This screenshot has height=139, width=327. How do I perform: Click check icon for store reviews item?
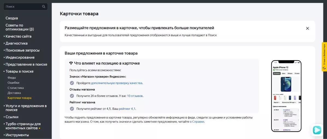[x=72, y=96]
